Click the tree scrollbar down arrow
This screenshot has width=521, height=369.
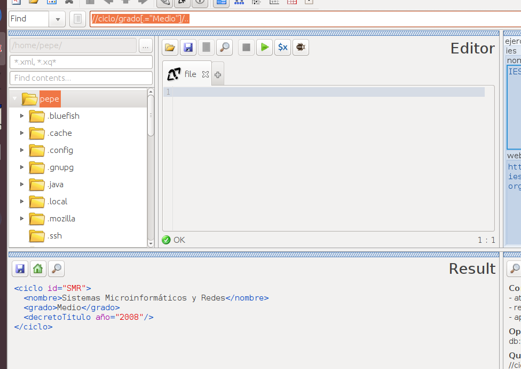pos(151,244)
